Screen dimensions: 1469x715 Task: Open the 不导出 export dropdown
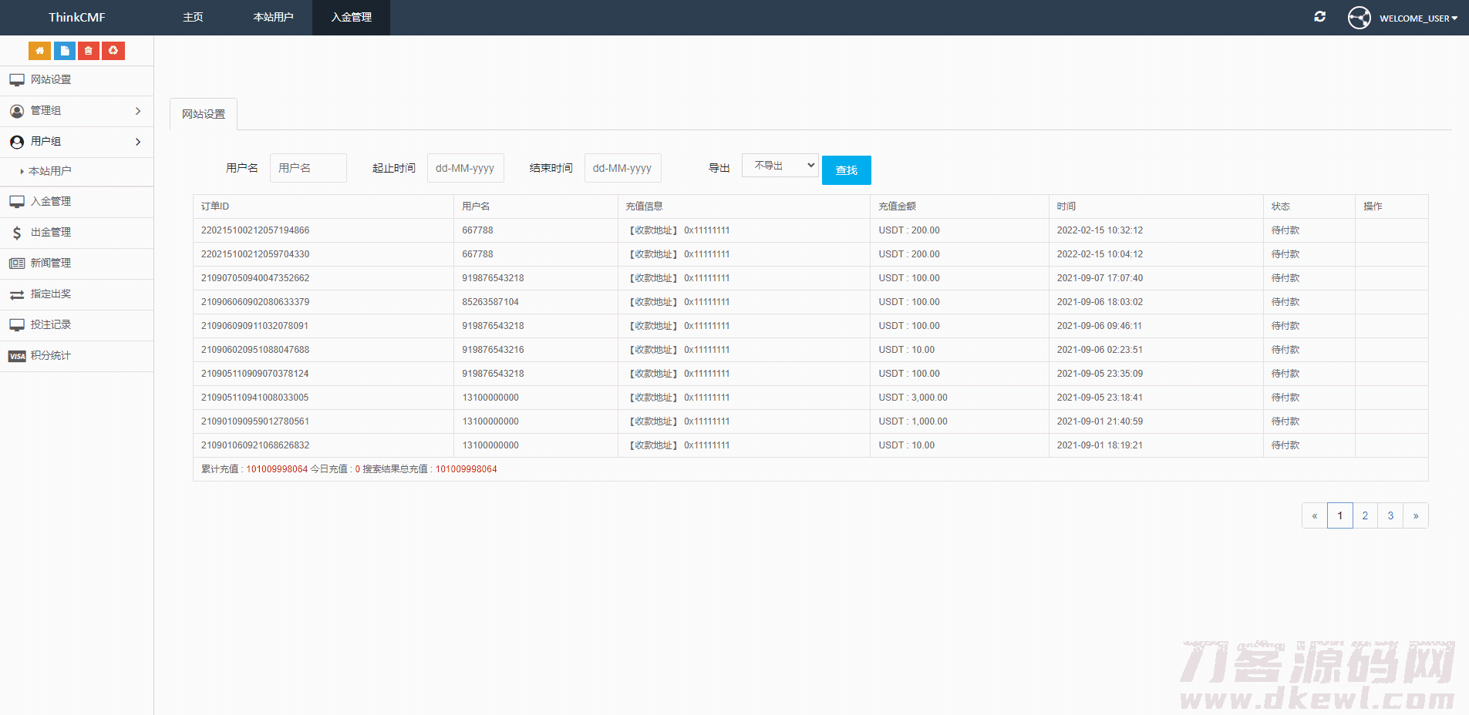pyautogui.click(x=780, y=166)
